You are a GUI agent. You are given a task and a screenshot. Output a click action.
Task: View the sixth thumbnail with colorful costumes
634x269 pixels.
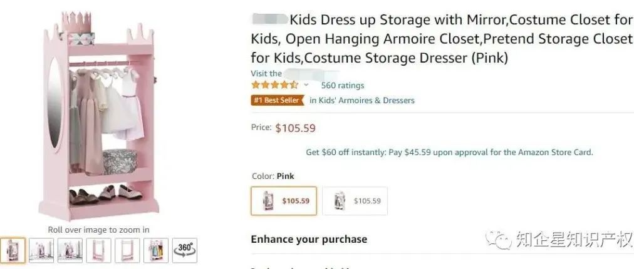pyautogui.click(x=155, y=250)
